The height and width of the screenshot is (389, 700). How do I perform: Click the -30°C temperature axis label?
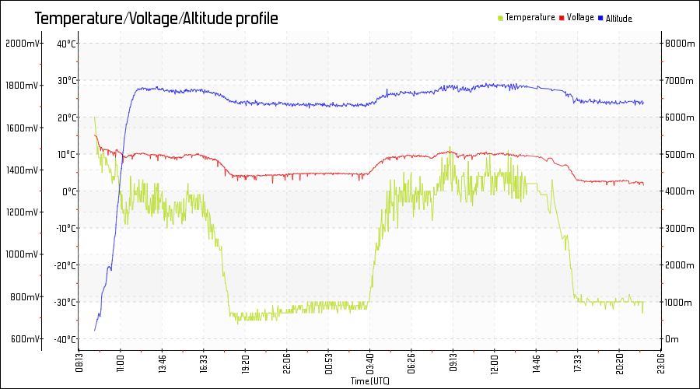(65, 302)
